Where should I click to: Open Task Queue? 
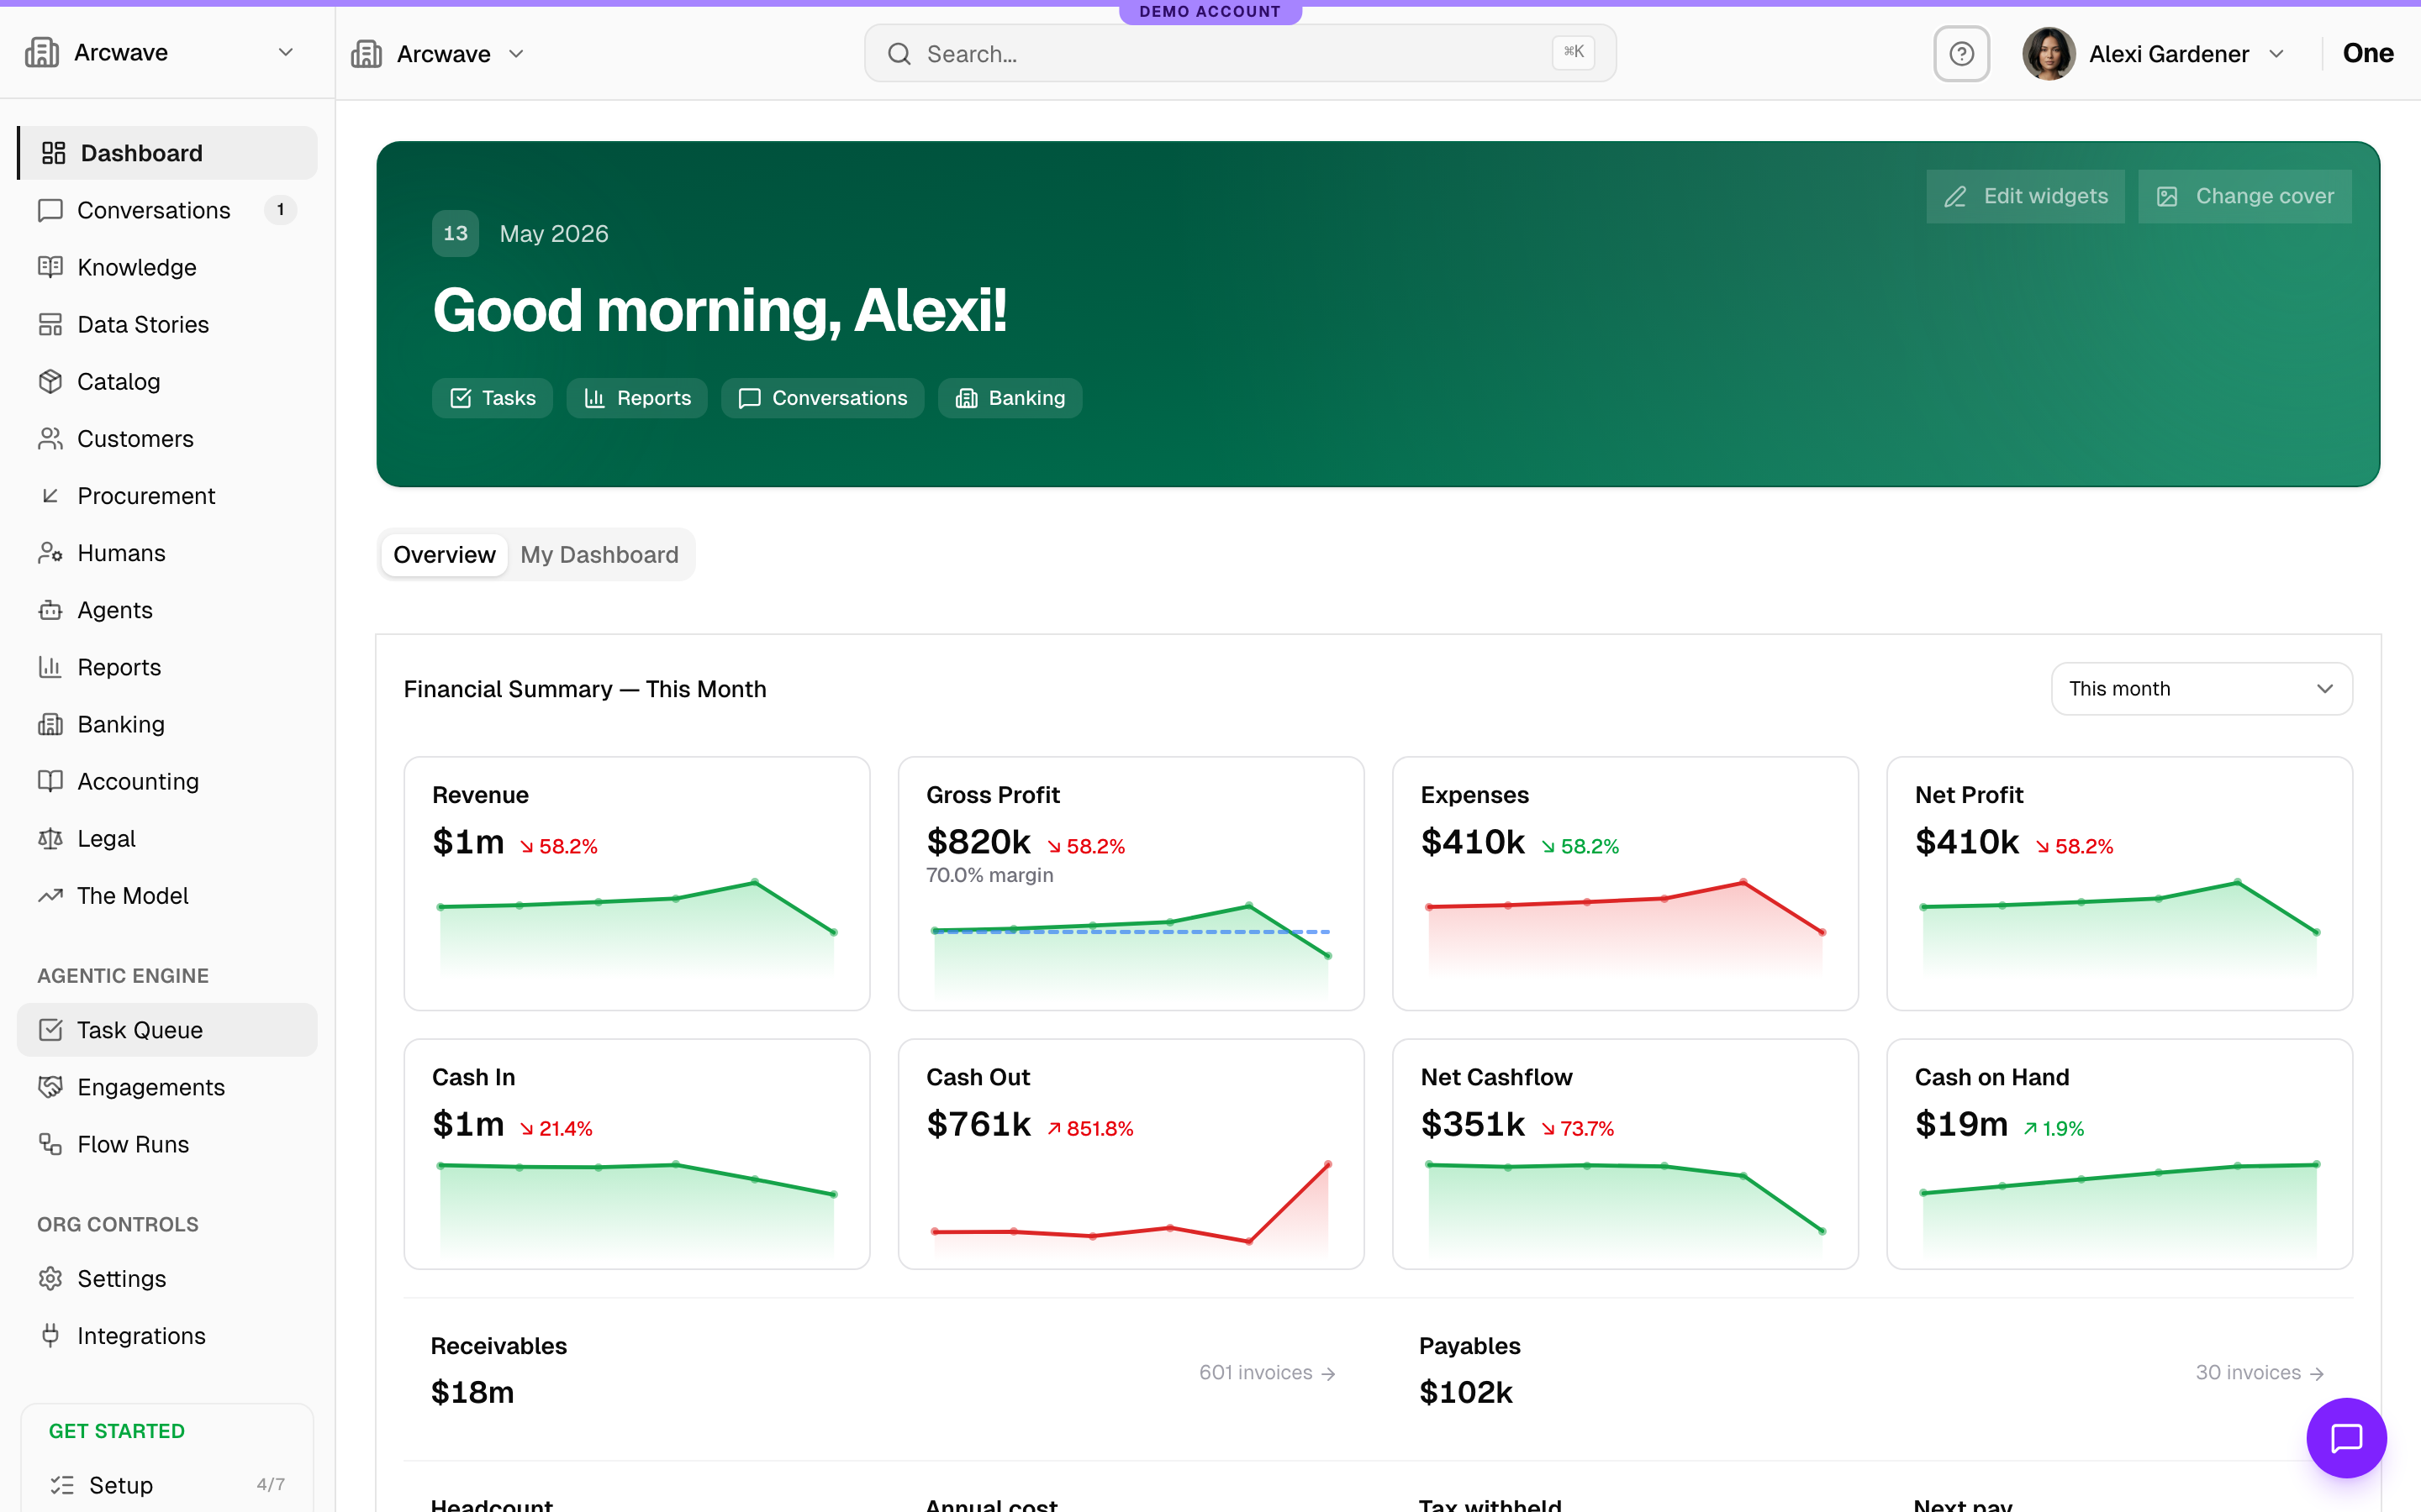coord(167,1029)
